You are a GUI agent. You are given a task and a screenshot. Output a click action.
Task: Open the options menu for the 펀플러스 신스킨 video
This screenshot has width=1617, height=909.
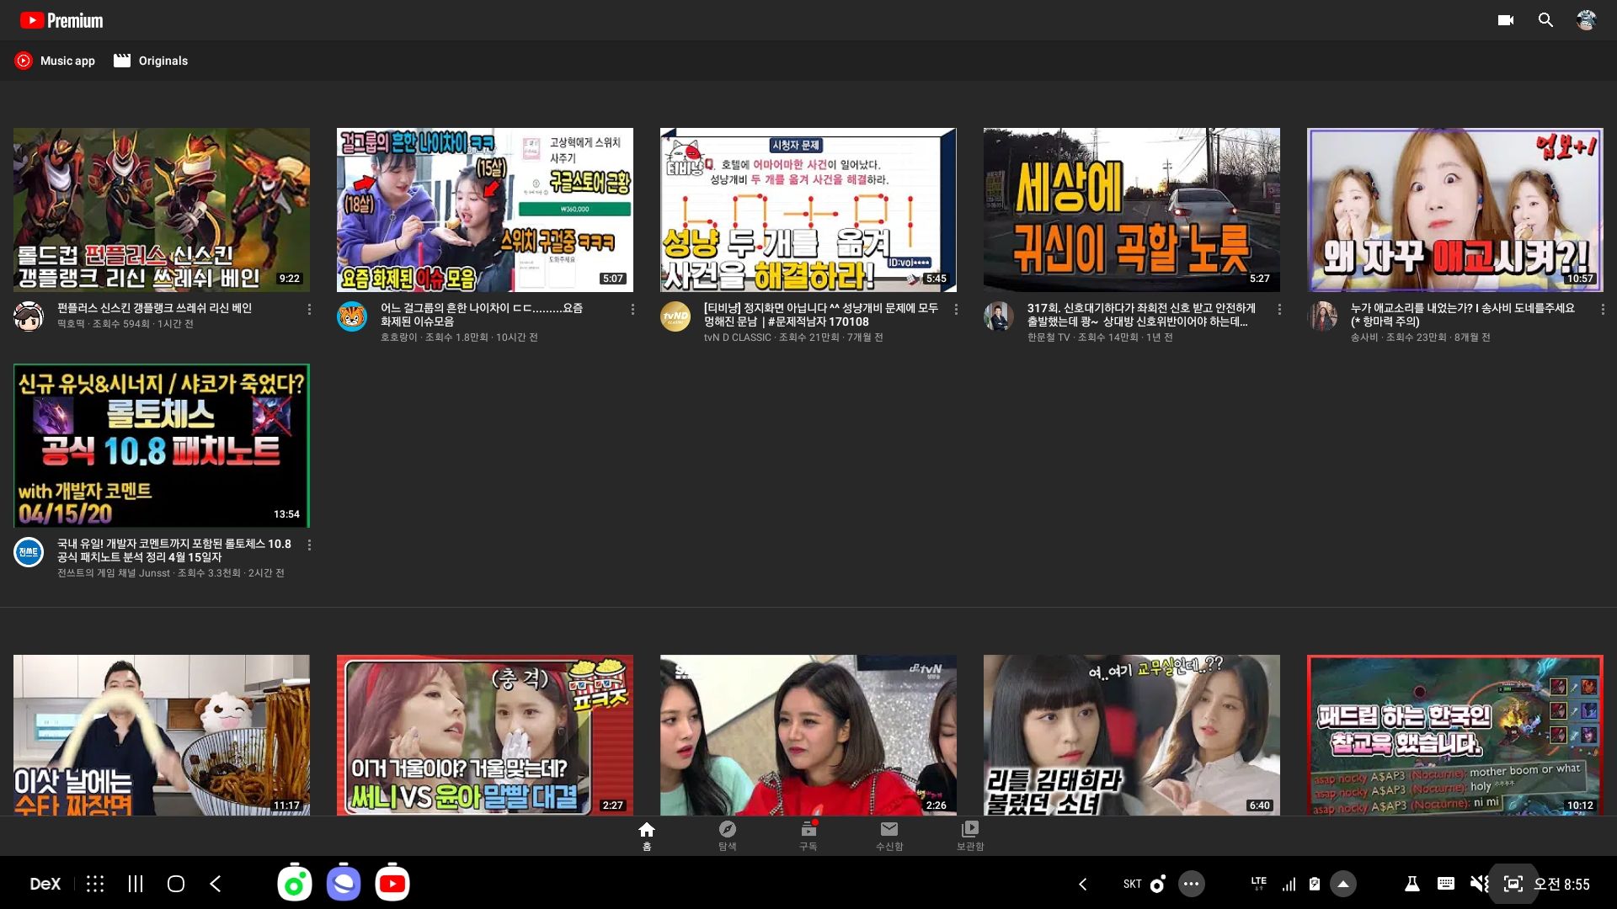click(309, 310)
